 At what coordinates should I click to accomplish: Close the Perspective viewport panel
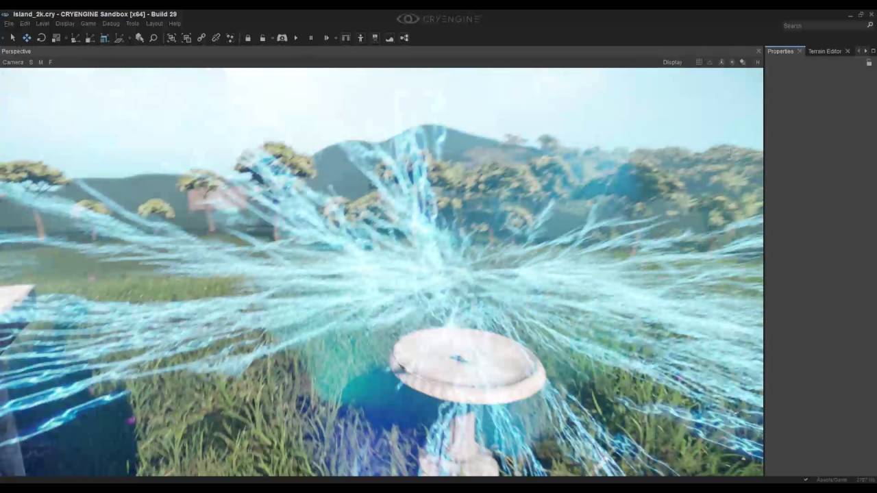point(758,51)
